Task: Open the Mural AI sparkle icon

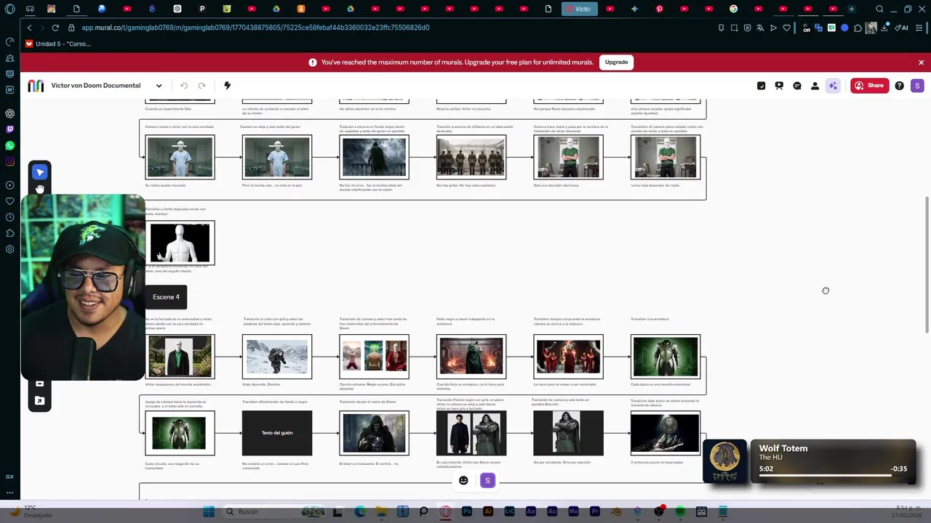Action: [833, 86]
